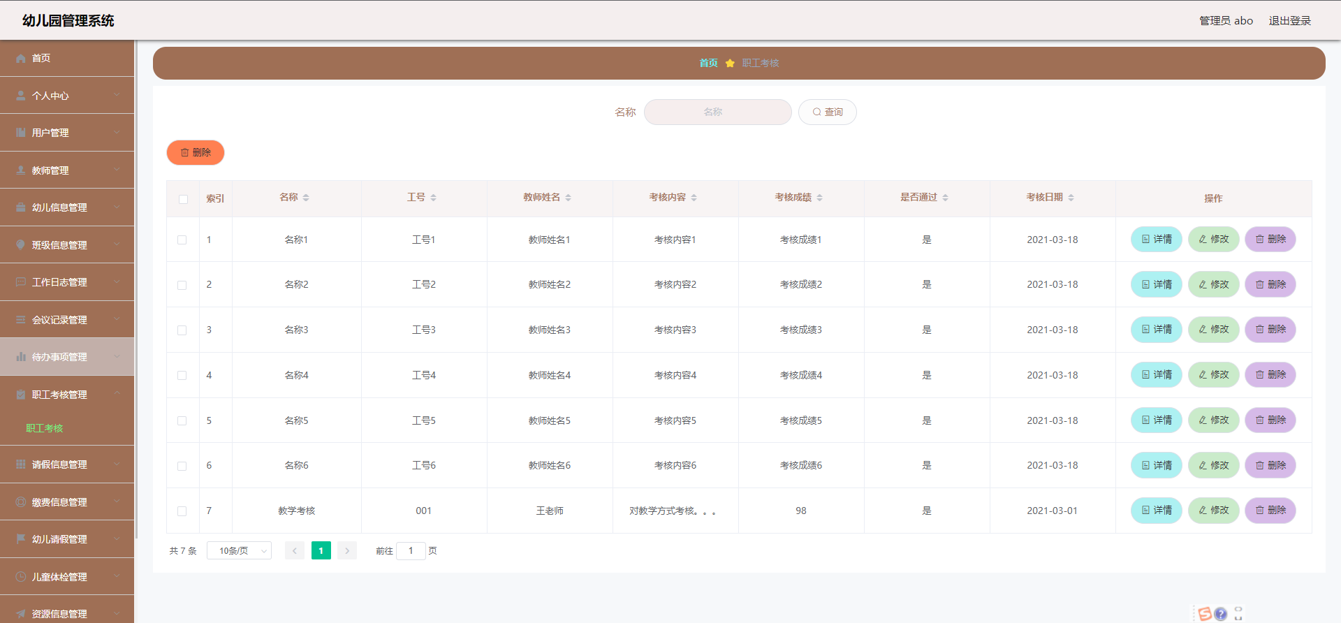Click the 名称 search input field
The width and height of the screenshot is (1341, 623).
pos(718,112)
